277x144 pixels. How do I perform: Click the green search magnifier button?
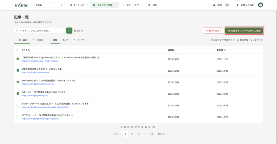(x=69, y=31)
